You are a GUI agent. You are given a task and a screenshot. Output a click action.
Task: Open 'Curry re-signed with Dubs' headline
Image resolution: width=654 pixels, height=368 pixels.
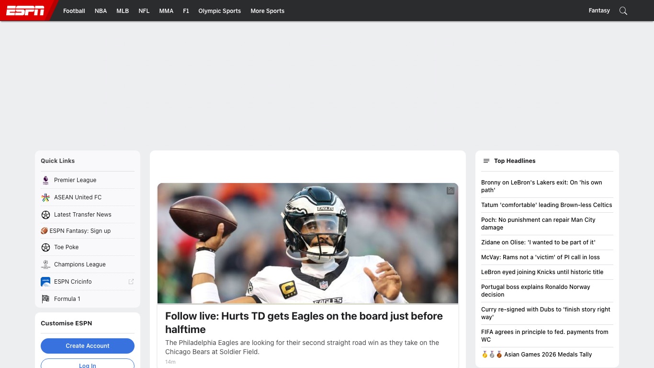tap(546, 313)
